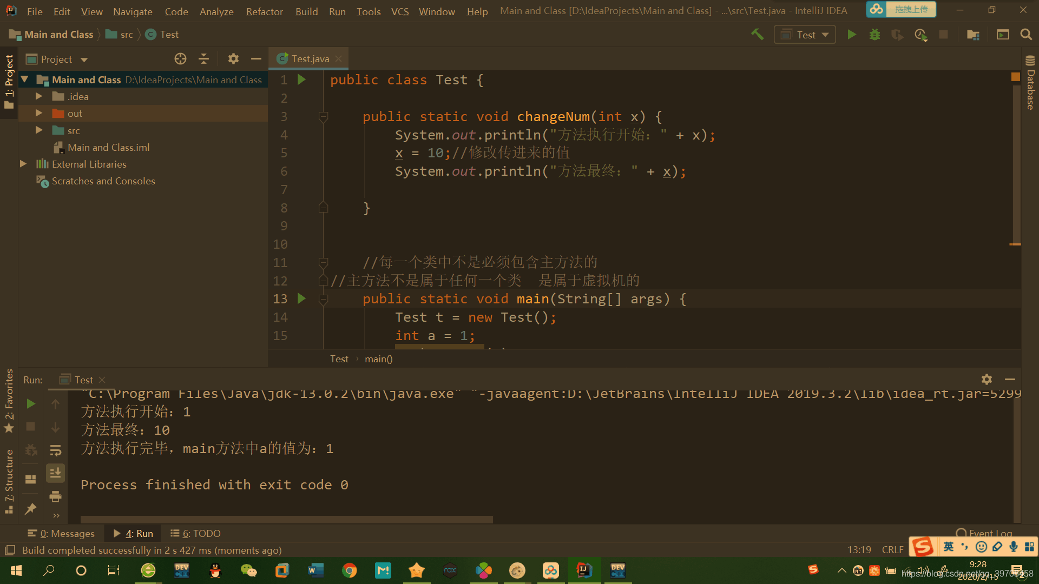The image size is (1039, 584).
Task: Toggle scroll to end in Run console
Action: (x=55, y=474)
